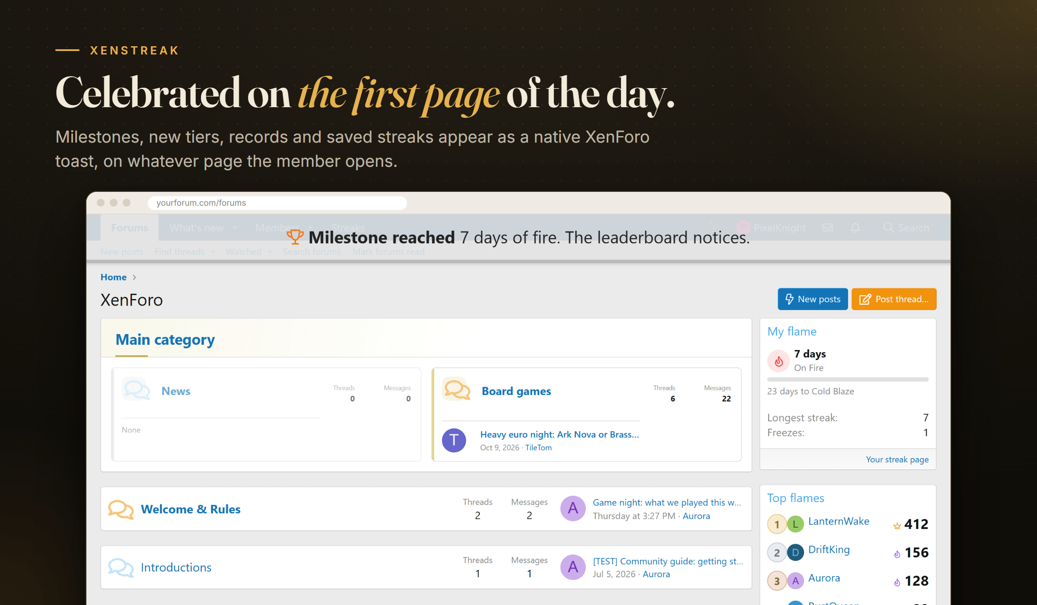The width and height of the screenshot is (1037, 605).
Task: Expand the Find threads dropdown
Action: [213, 252]
